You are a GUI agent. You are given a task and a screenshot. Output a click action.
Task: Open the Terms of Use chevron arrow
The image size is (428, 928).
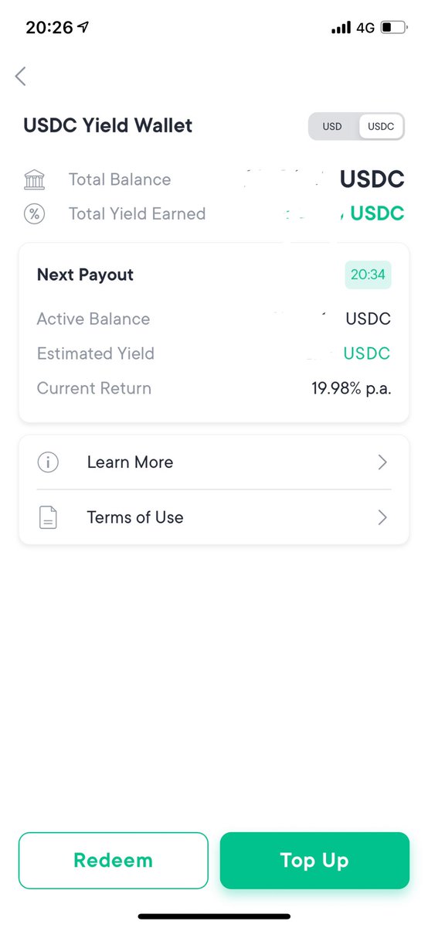click(382, 517)
